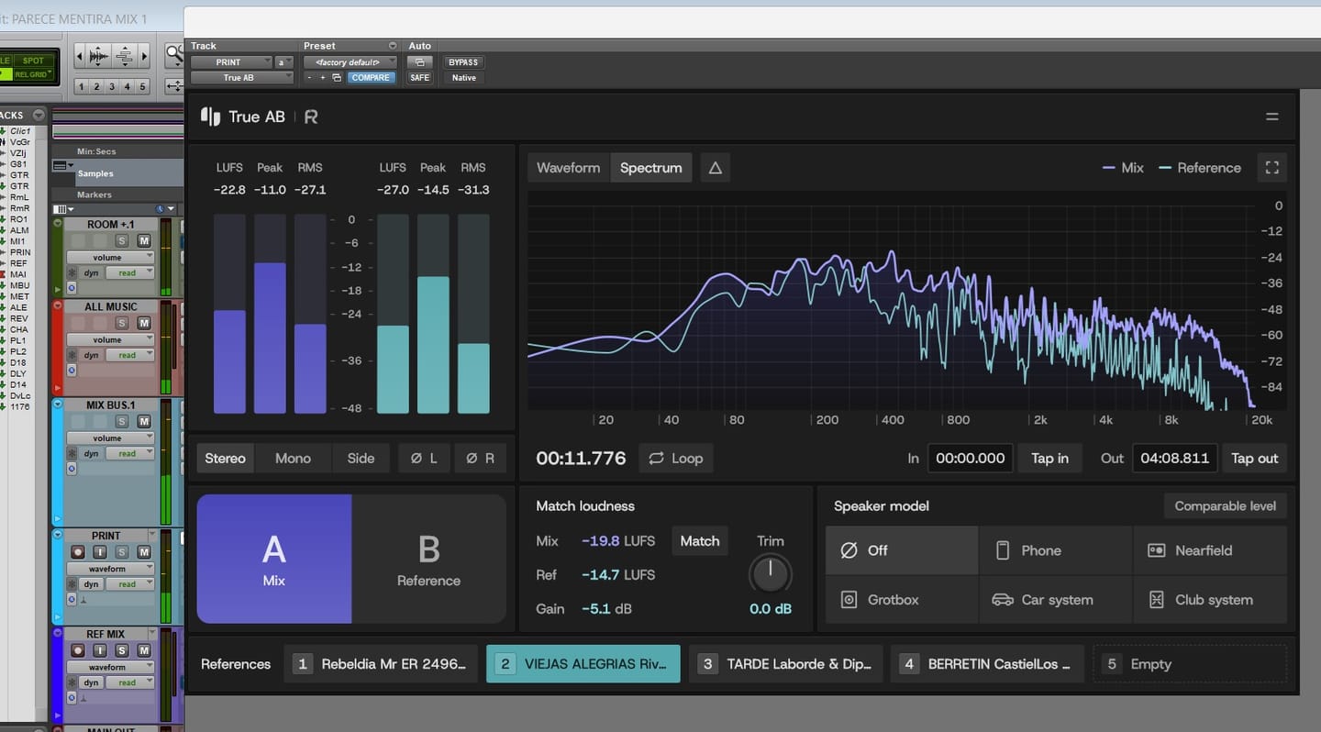Viewport: 1321px width, 732px height.
Task: Click the Pro Tools zoomer magnifier tool
Action: click(x=173, y=56)
